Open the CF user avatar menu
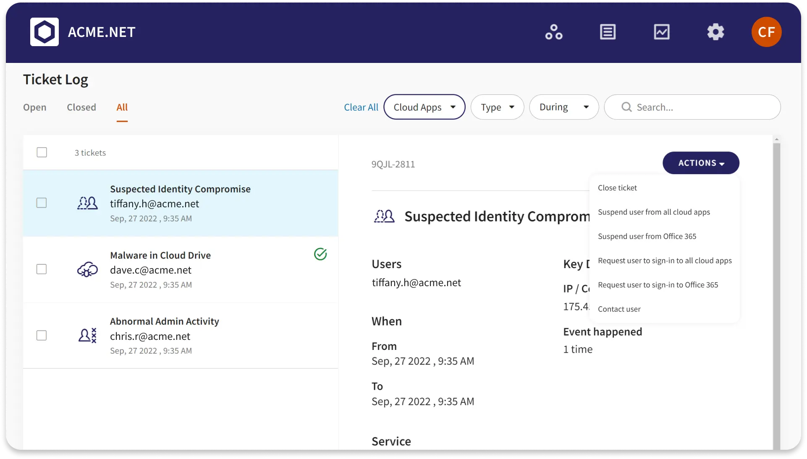This screenshot has height=459, width=807. coord(766,32)
